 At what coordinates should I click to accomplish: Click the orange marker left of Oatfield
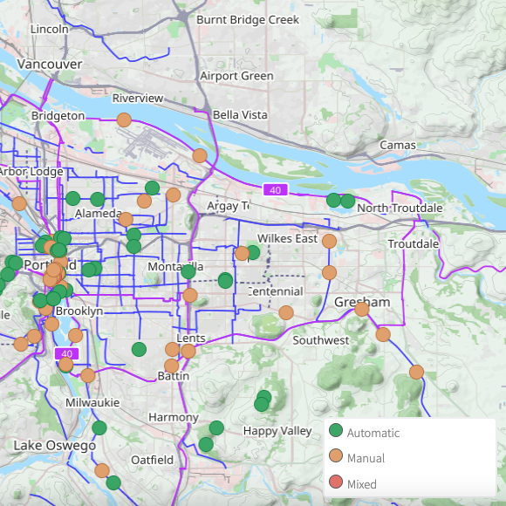[102, 470]
